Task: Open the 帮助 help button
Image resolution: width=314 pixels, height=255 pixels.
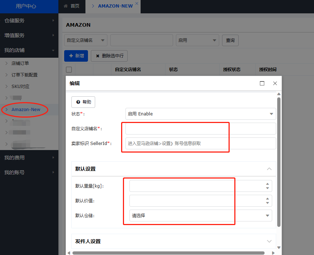Action: (x=83, y=102)
